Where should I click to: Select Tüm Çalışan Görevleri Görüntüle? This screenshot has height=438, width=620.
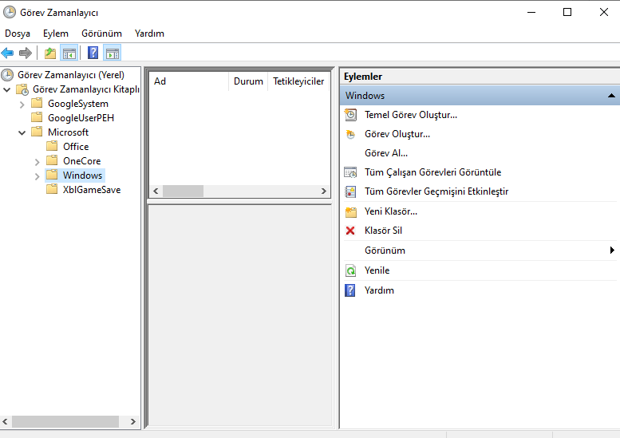pyautogui.click(x=432, y=172)
